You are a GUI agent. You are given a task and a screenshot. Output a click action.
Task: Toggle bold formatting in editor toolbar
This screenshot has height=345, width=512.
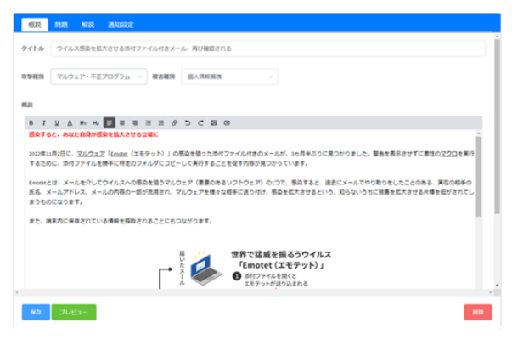pos(31,122)
